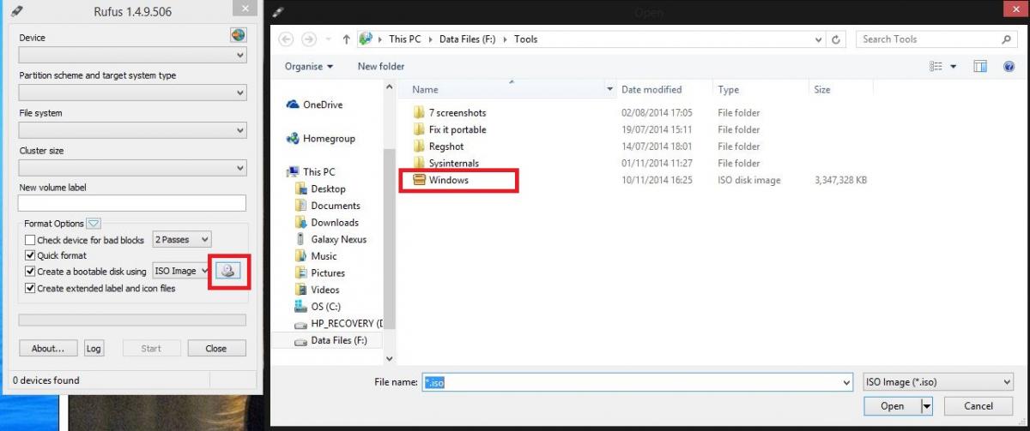This screenshot has height=431, width=1030.
Task: Click the search magnifier icon
Action: pyautogui.click(x=1007, y=39)
